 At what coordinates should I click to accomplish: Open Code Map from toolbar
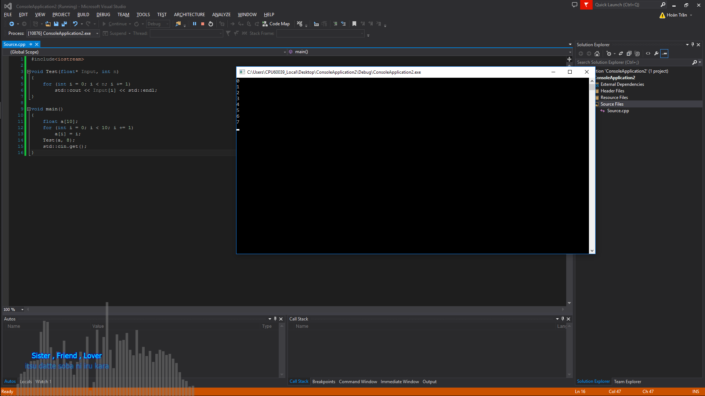pos(276,24)
